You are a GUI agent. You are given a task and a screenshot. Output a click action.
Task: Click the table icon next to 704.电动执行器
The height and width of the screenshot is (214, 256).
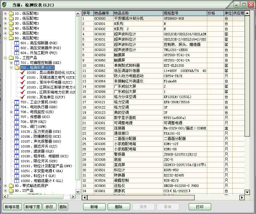click(17, 107)
